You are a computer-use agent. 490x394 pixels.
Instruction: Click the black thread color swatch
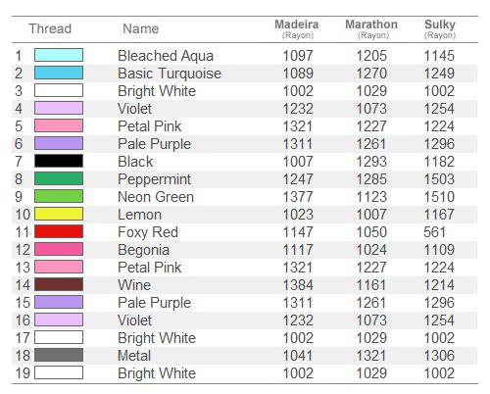point(59,161)
